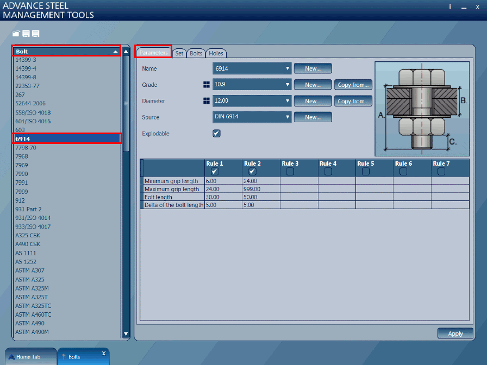Click Rule 1 Delta of bolt length cell
Image resolution: width=487 pixels, height=365 pixels.
pyautogui.click(x=223, y=205)
